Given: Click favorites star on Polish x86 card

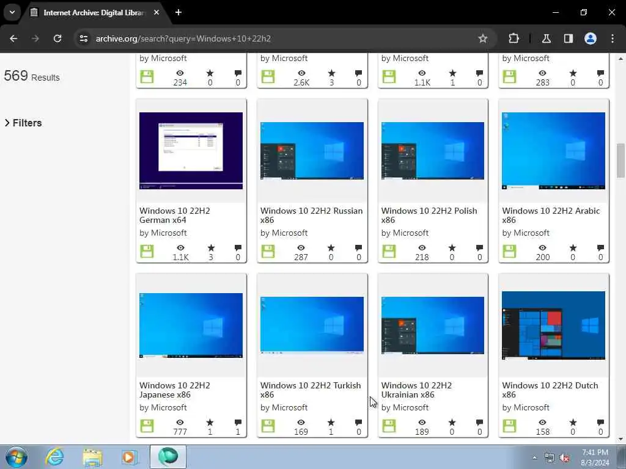Looking at the screenshot, I should coord(452,248).
